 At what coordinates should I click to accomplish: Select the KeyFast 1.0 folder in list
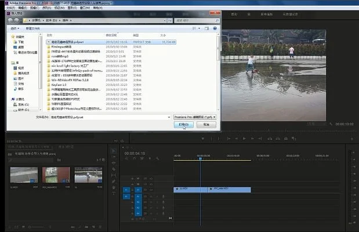pos(59,85)
